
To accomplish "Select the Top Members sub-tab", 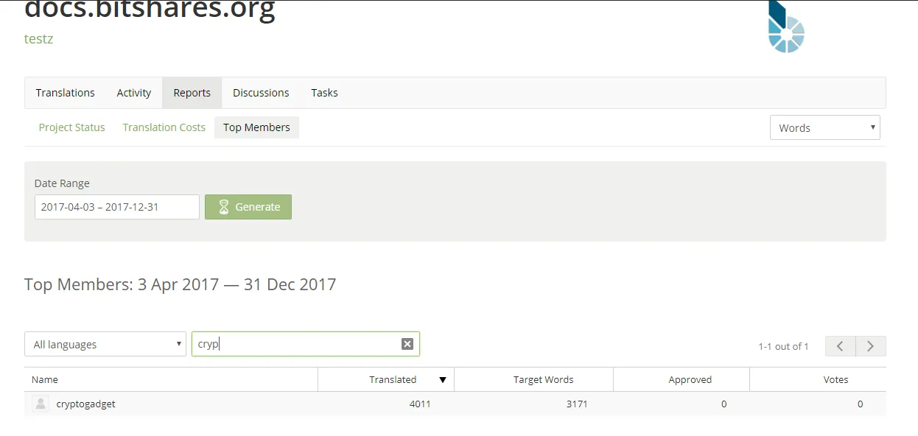I will (x=256, y=127).
